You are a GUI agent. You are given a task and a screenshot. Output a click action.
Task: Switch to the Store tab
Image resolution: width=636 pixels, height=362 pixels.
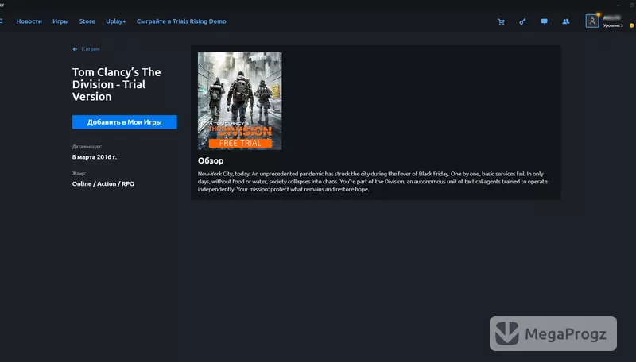pos(87,21)
